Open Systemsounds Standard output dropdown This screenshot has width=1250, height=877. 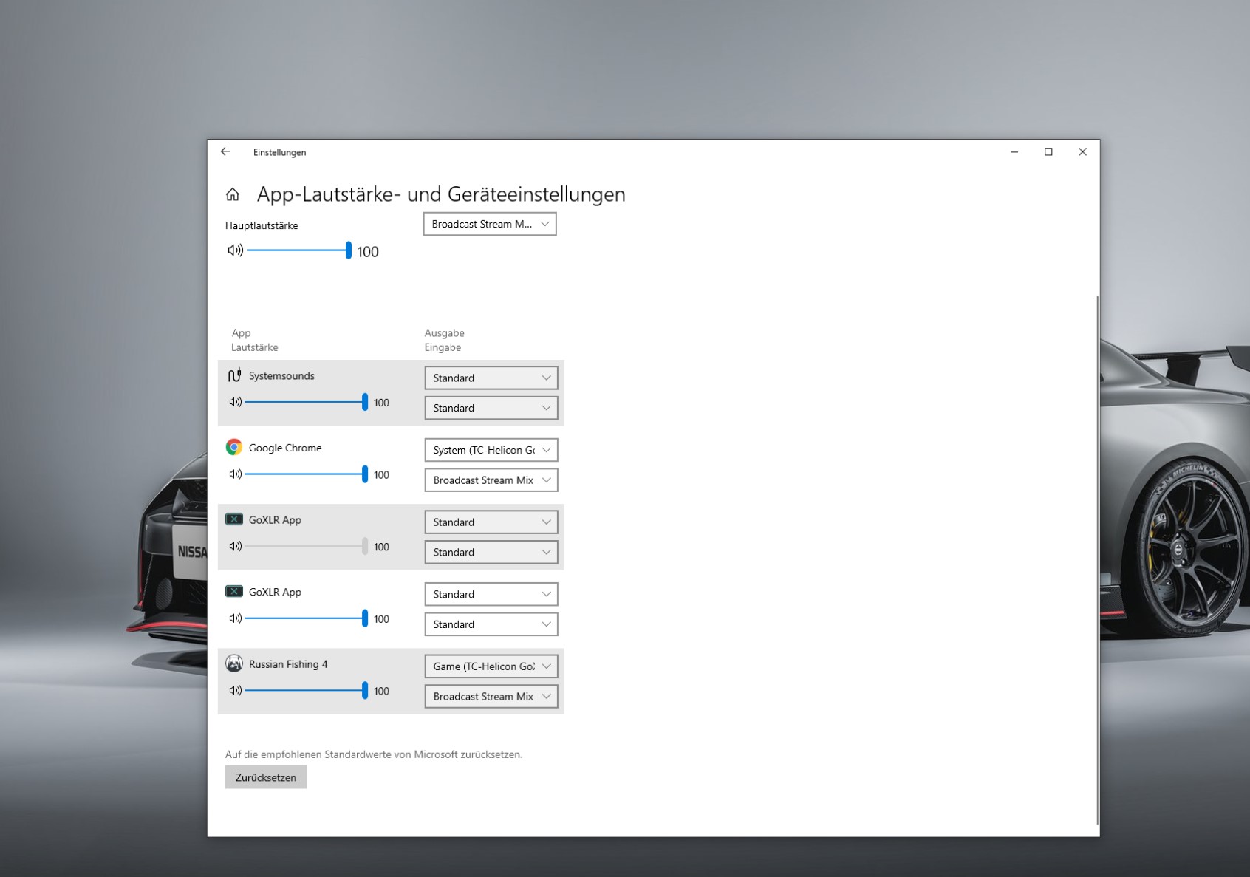coord(491,378)
